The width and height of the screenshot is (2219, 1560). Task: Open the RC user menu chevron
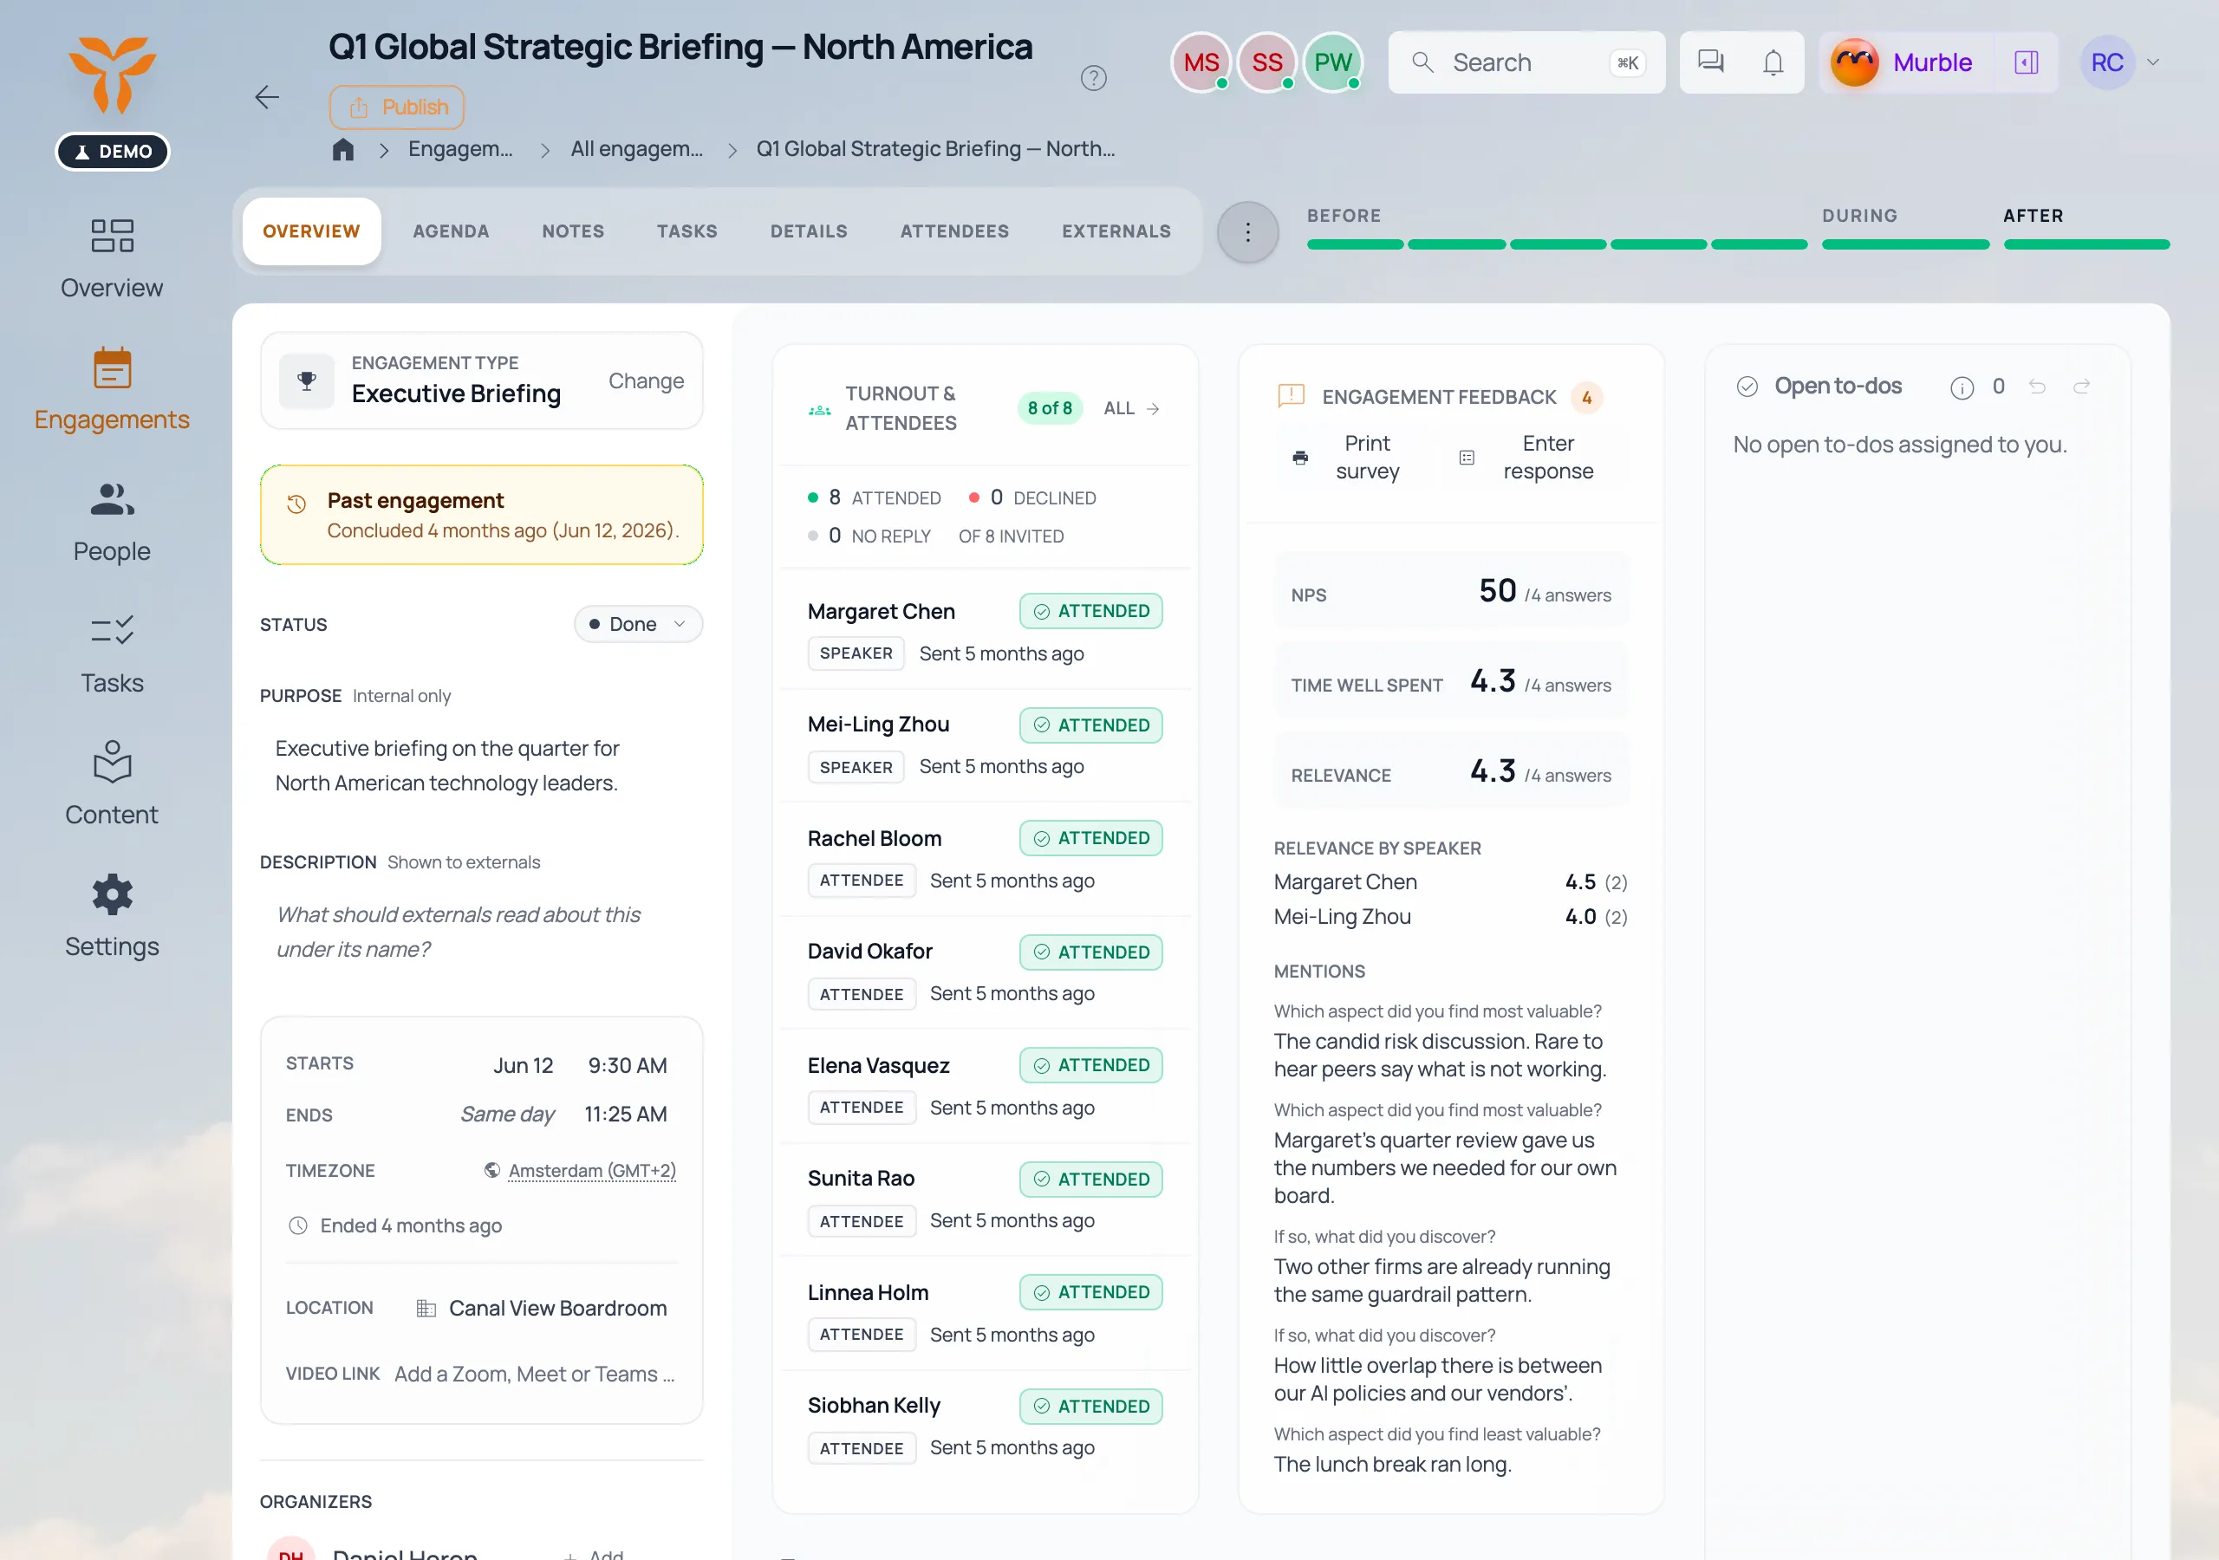pos(2152,62)
